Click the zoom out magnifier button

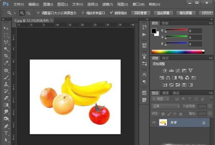28,13
